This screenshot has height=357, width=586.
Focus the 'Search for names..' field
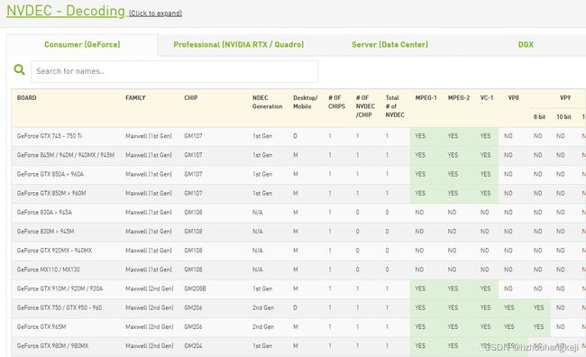coord(175,71)
